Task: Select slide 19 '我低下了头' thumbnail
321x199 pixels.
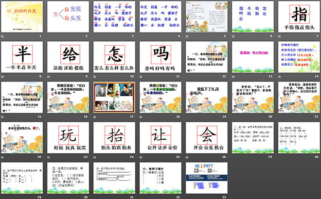Action: coord(207,97)
